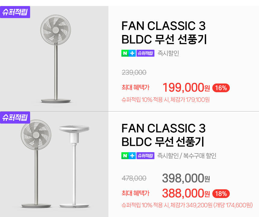Click the 슈퍼적립 corner badge on the two-fan product
This screenshot has width=259, height=217.
[x=15, y=117]
